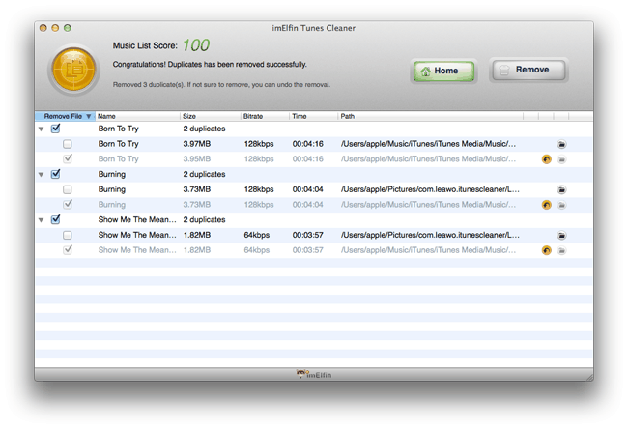Open folder for unchecked Burning 3.73MB row
The image size is (628, 429).
561,190
